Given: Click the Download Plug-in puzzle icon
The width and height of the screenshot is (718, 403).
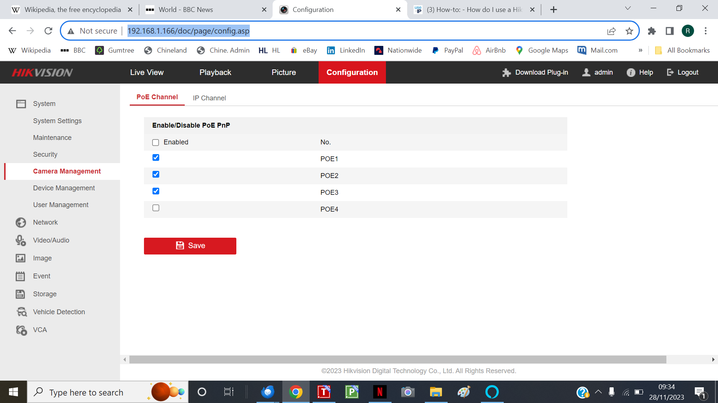Looking at the screenshot, I should click(506, 72).
